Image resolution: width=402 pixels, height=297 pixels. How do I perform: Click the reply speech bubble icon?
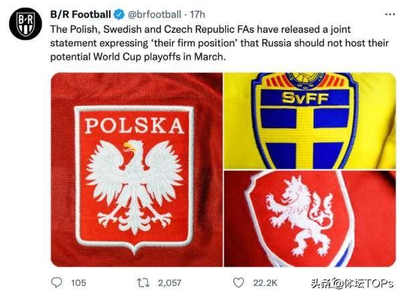coord(57,282)
